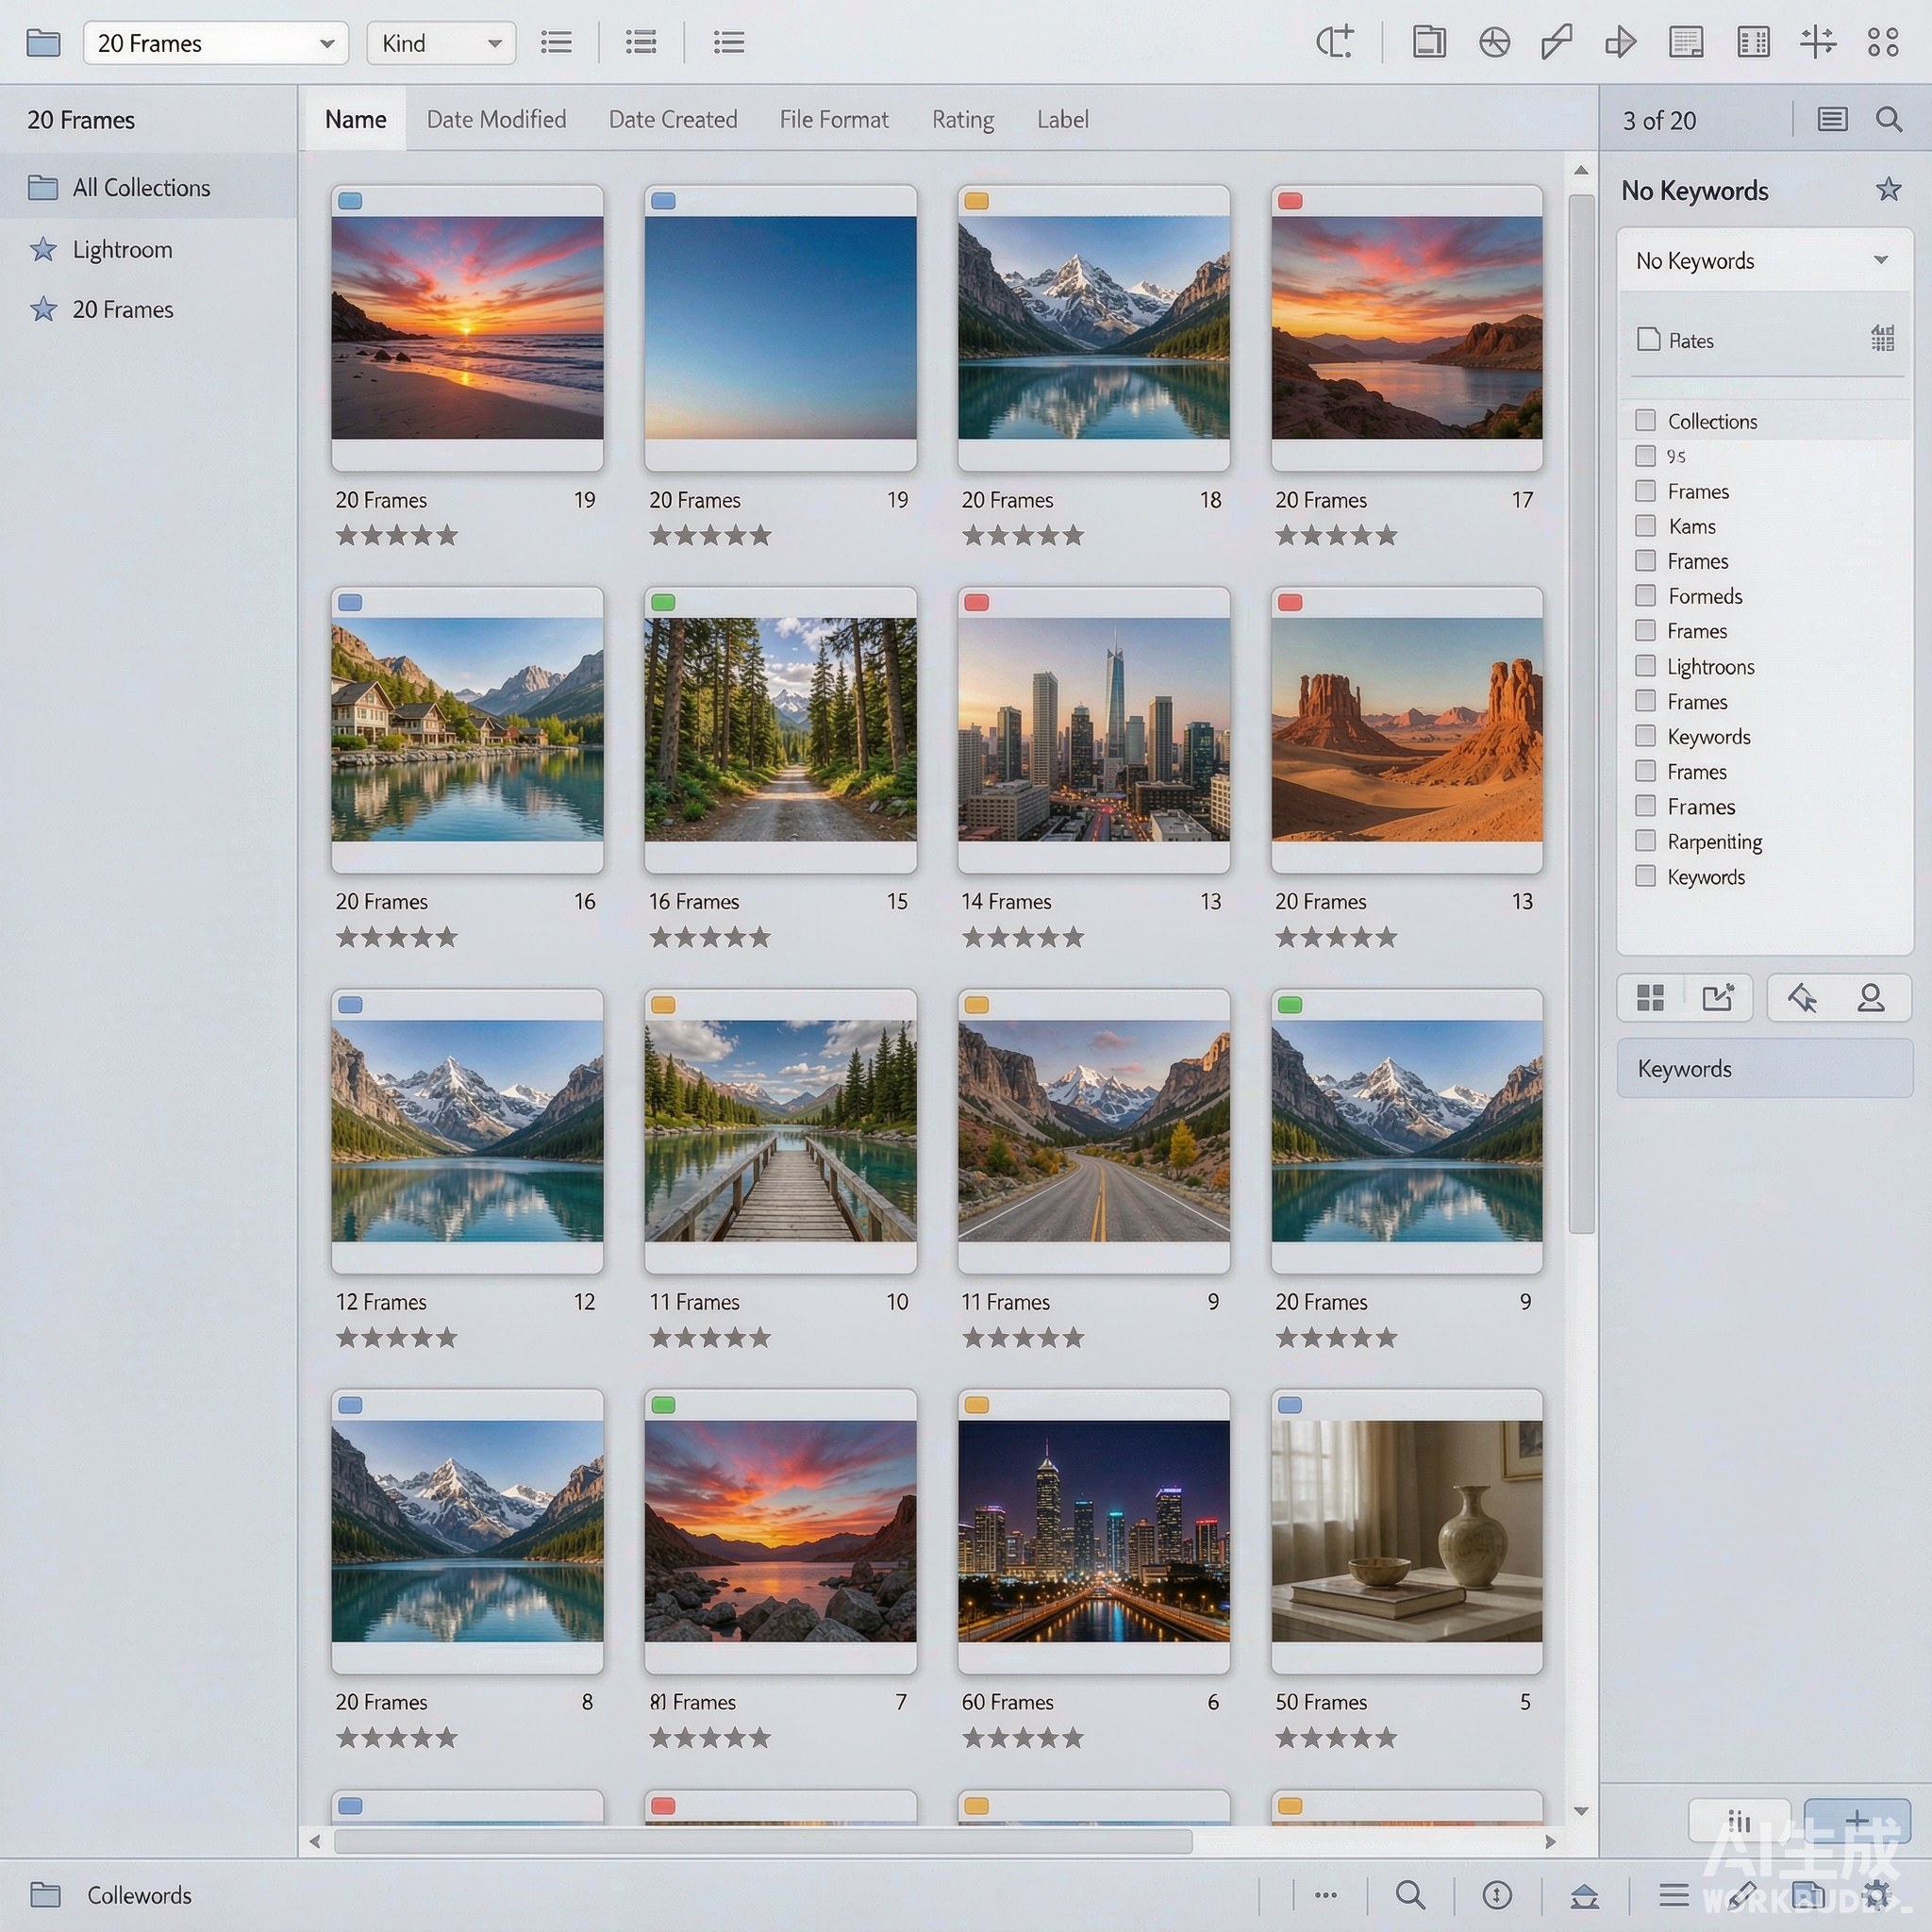Select the brush tool icon in toolbar
Screen dimensions: 1932x1932
(x=1557, y=42)
